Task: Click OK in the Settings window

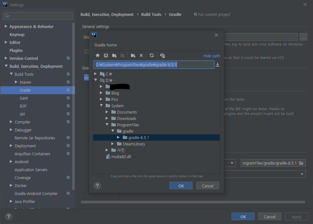Action: pyautogui.click(x=243, y=217)
